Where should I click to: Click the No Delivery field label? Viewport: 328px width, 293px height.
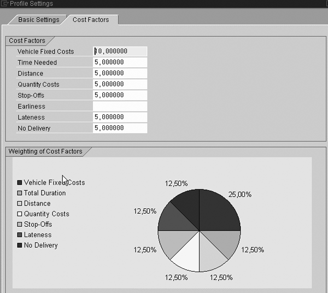tap(34, 128)
